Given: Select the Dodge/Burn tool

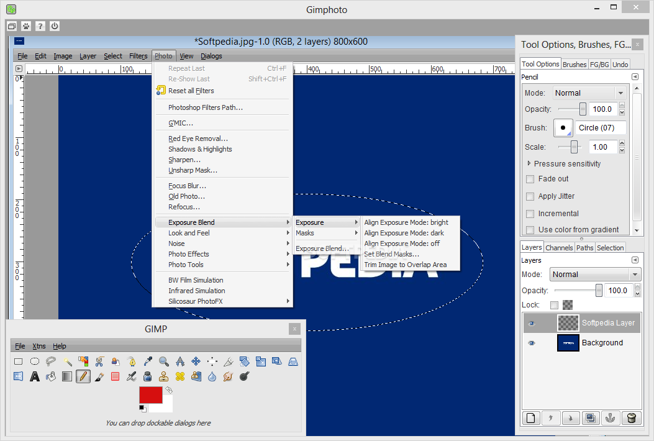Looking at the screenshot, I should 245,376.
